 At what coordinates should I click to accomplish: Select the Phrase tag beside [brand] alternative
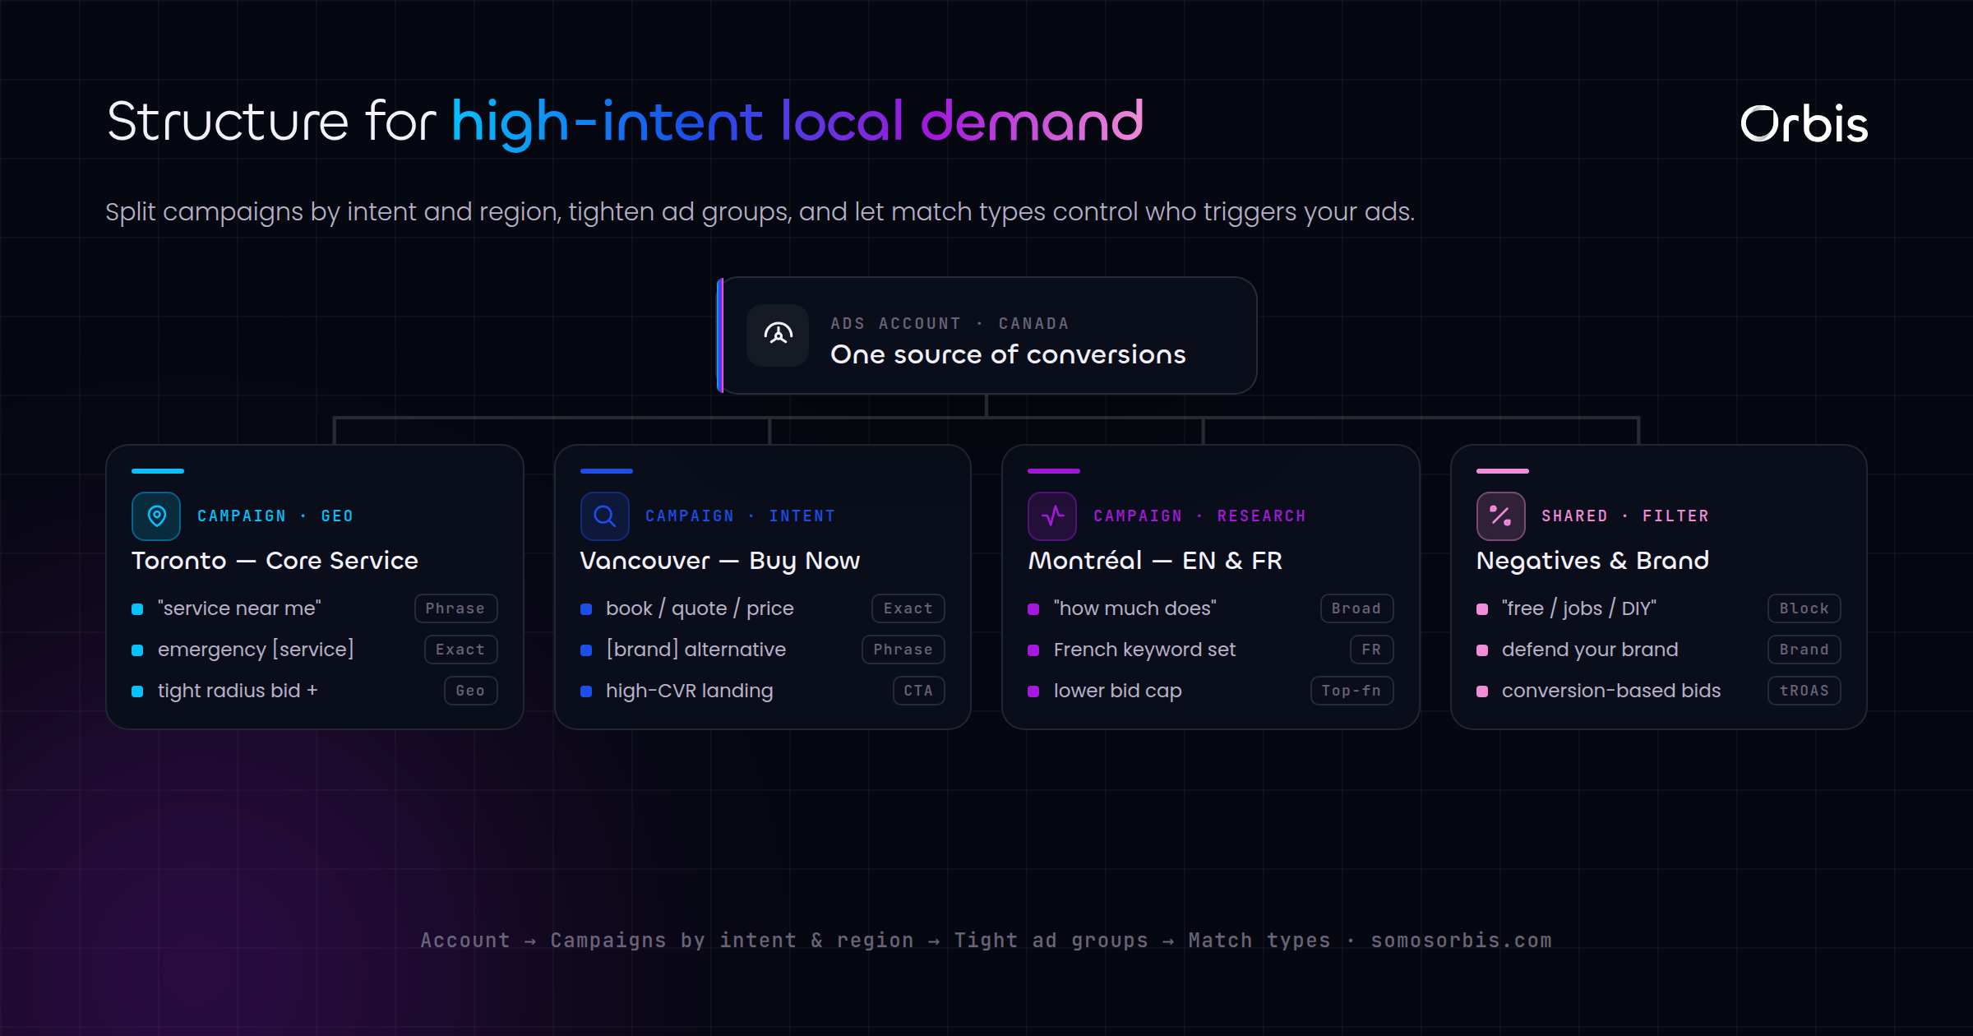pos(903,650)
